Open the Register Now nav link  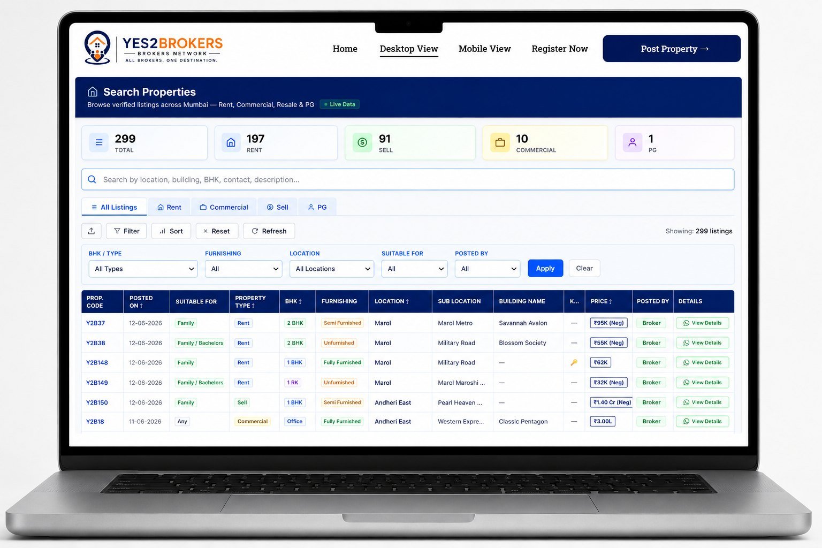tap(560, 49)
